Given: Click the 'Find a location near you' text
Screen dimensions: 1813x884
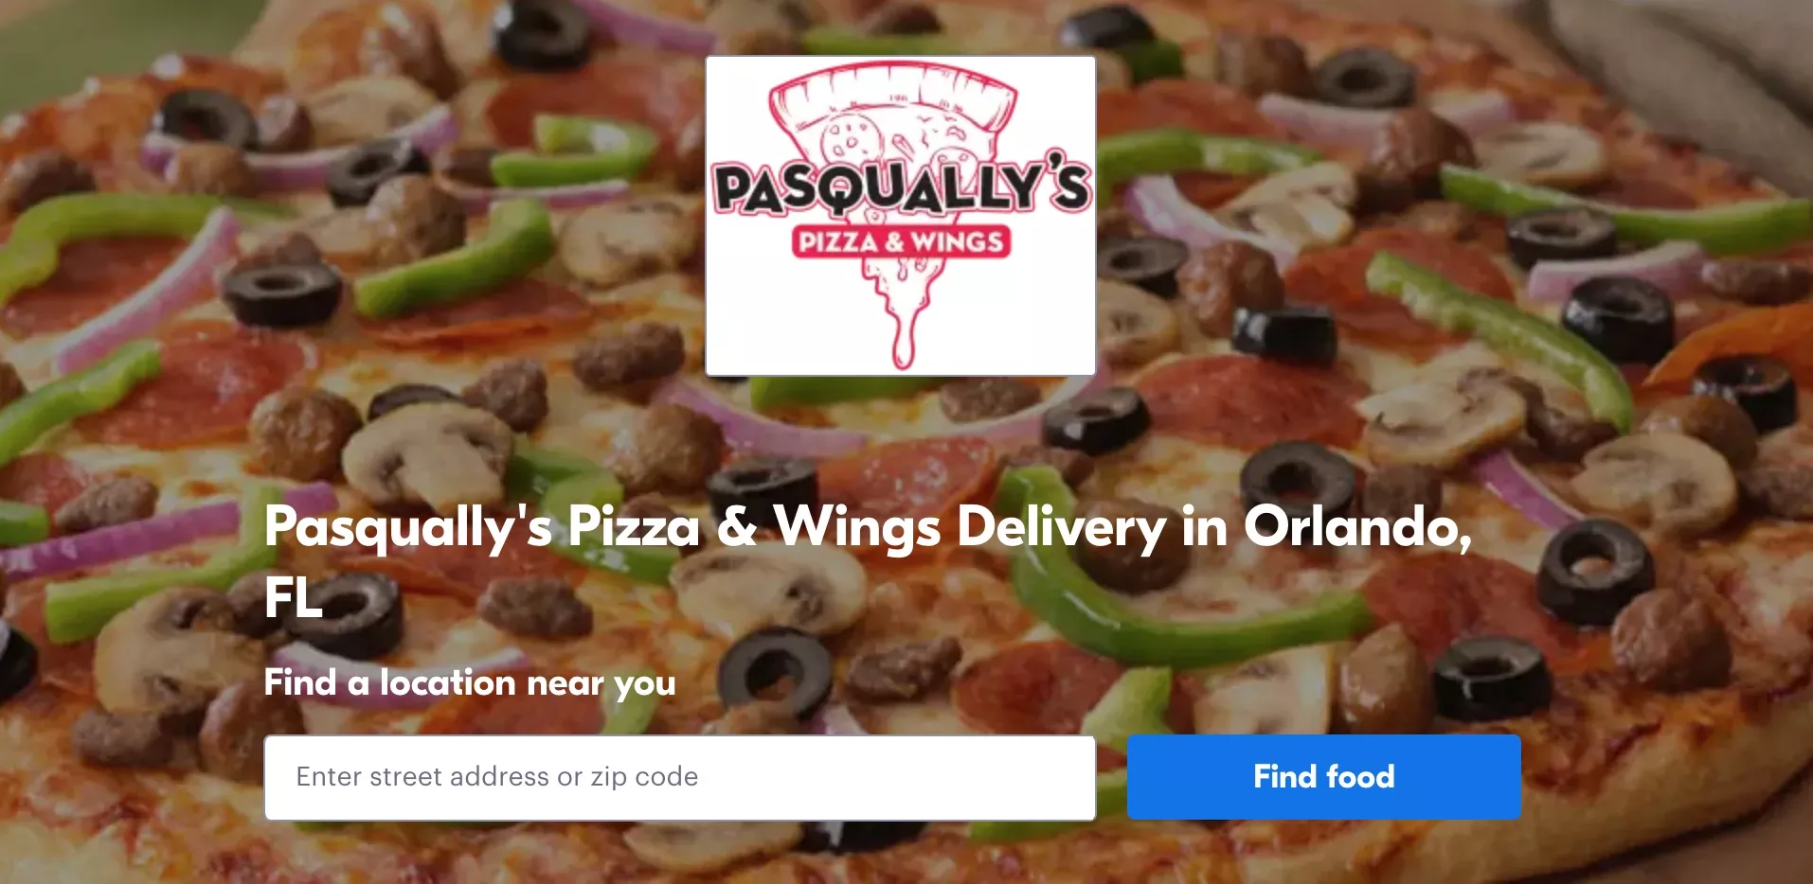Looking at the screenshot, I should (470, 683).
